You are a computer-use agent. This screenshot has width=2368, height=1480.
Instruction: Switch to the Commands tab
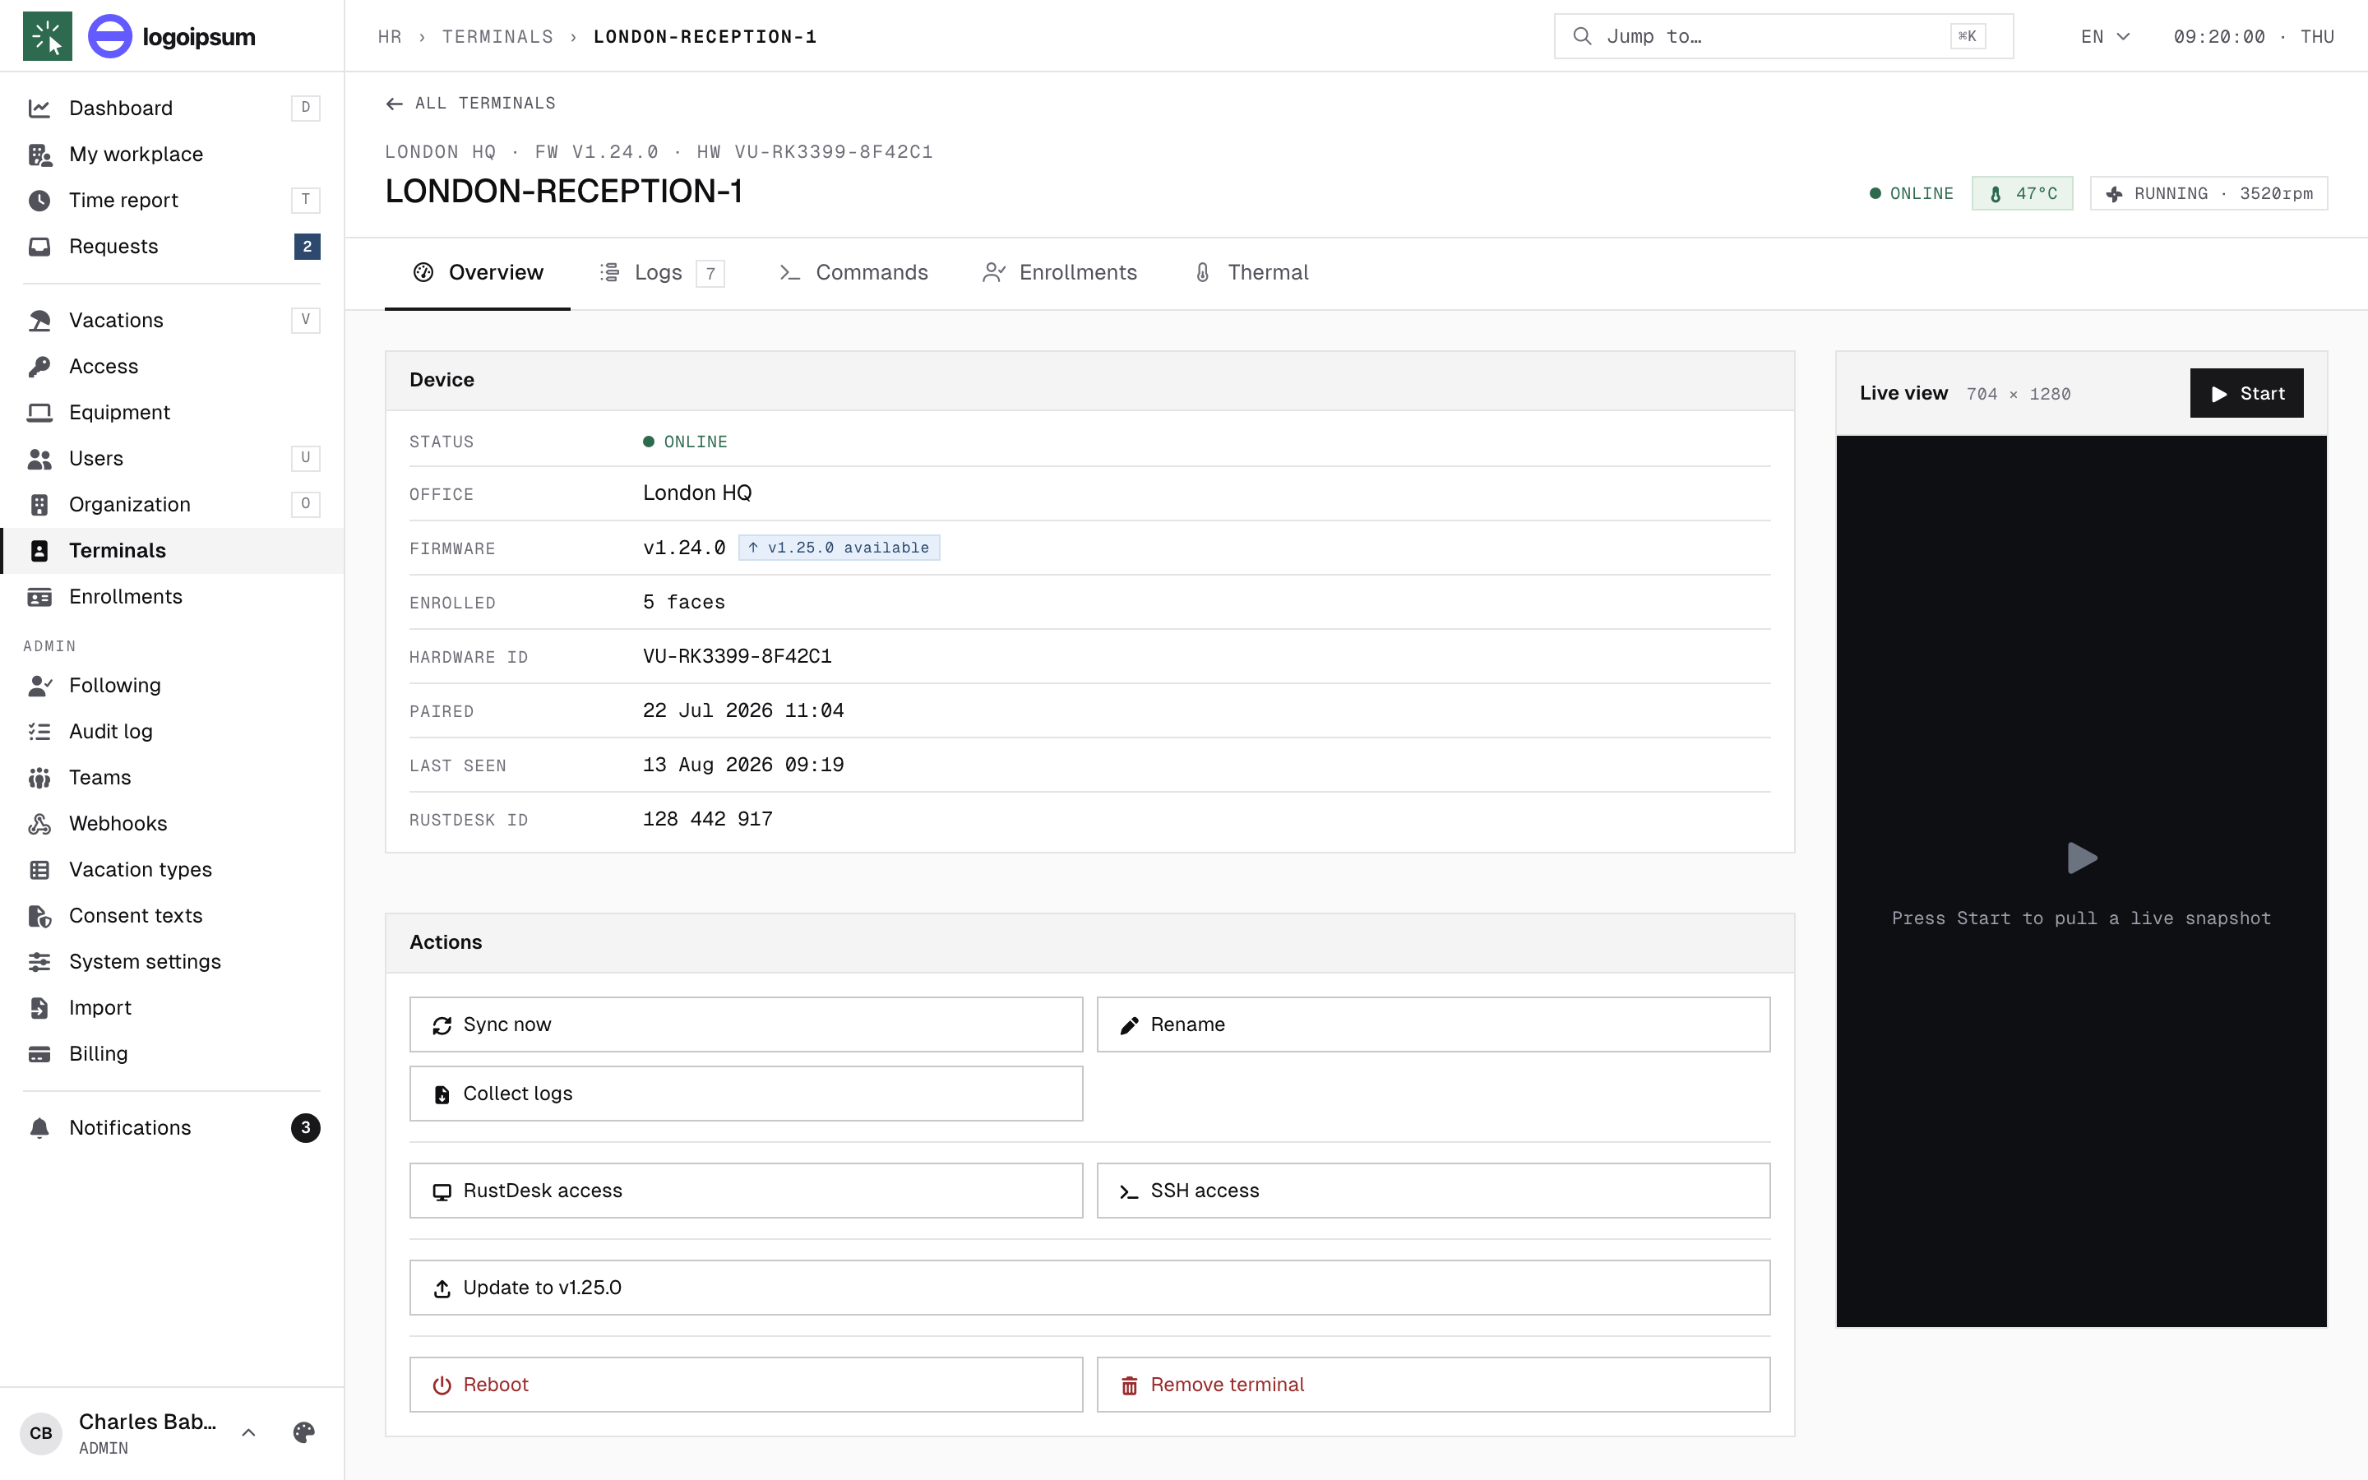pos(853,272)
